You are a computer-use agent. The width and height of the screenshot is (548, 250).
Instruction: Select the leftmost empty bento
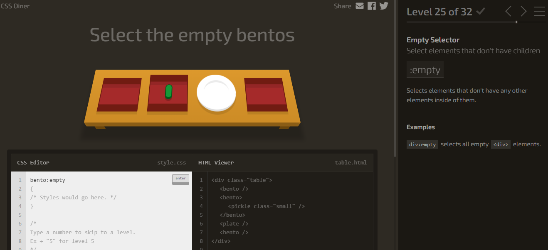(119, 95)
